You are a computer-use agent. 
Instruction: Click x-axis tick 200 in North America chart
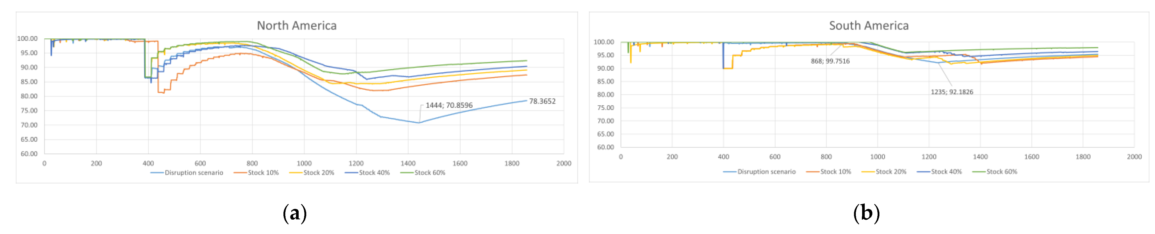coord(96,164)
